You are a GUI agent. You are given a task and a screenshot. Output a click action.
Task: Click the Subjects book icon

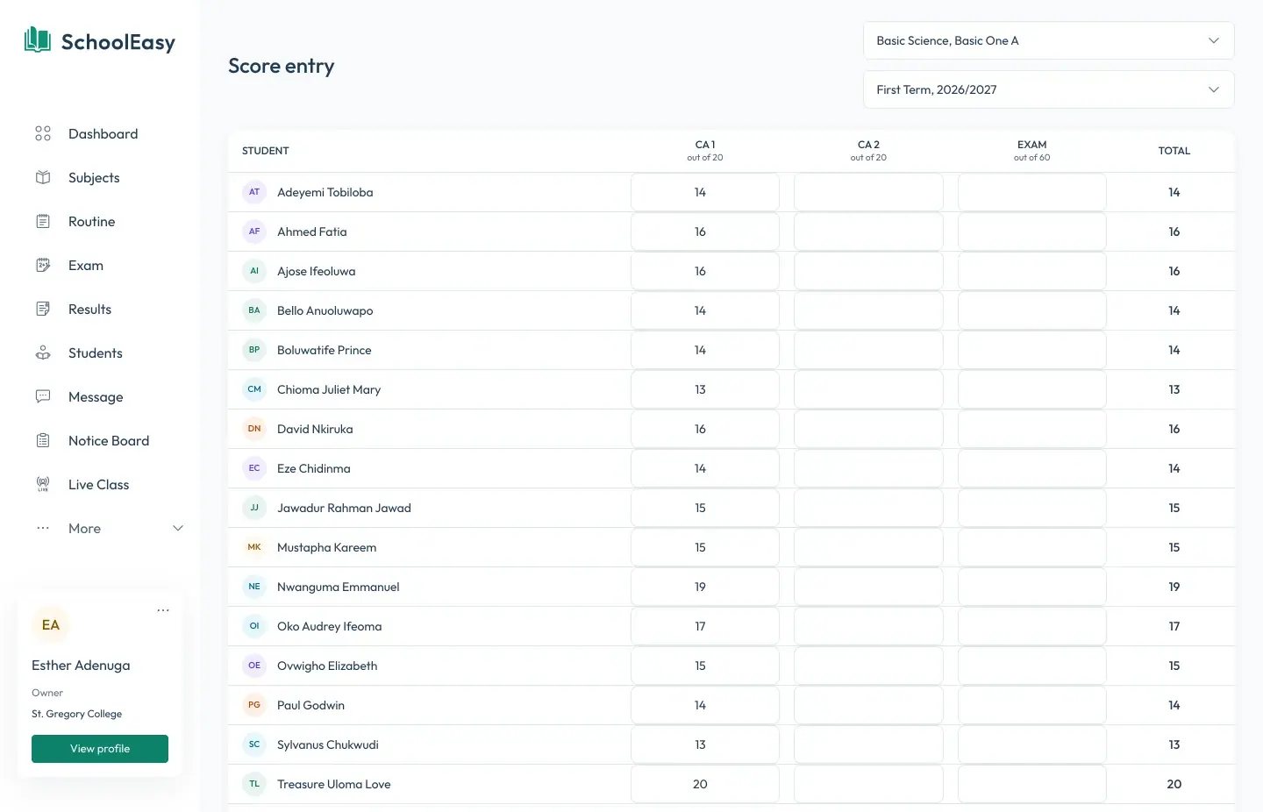(x=43, y=177)
